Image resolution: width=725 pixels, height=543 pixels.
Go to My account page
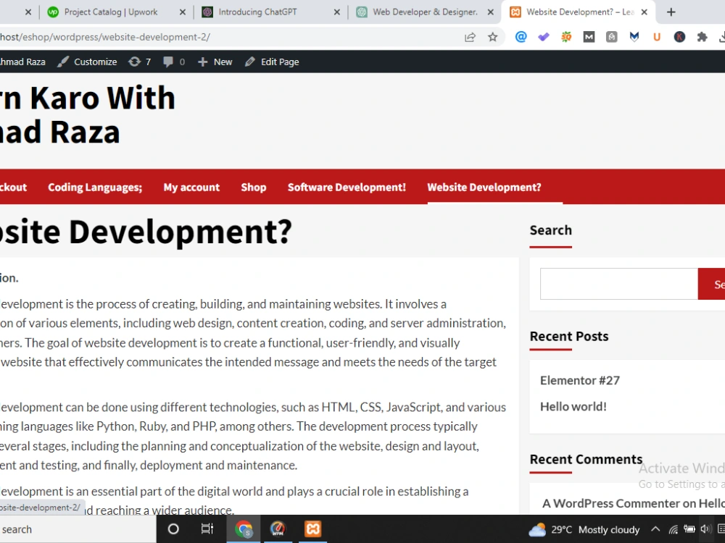click(191, 187)
